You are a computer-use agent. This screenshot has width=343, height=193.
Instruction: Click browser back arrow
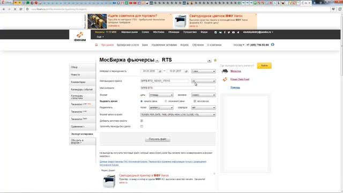(x=4, y=9)
